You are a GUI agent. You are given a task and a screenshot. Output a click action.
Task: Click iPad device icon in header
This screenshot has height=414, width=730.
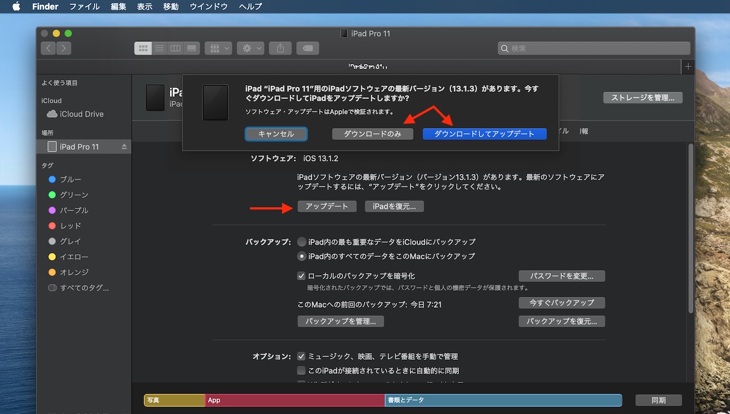(x=155, y=97)
